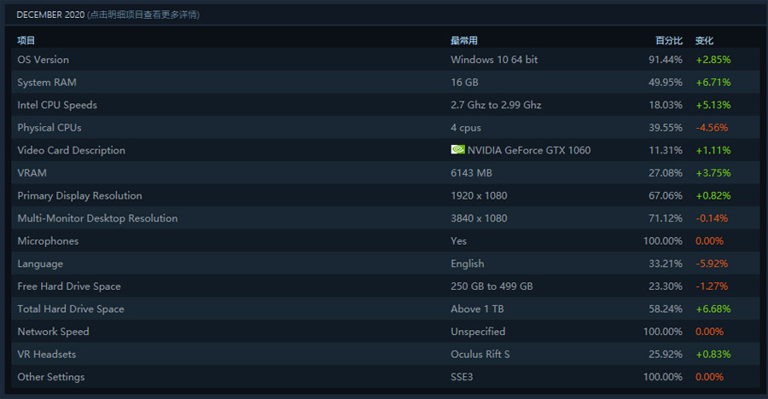Click the Oculus Rift S entry
The height and width of the screenshot is (399, 768).
480,354
